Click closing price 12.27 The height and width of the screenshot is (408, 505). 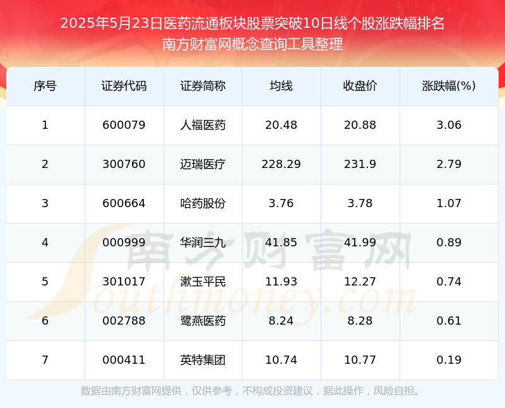[360, 282]
